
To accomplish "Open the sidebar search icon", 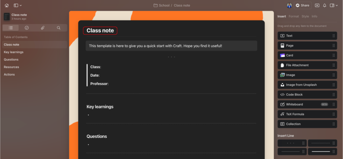I will 59,28.
